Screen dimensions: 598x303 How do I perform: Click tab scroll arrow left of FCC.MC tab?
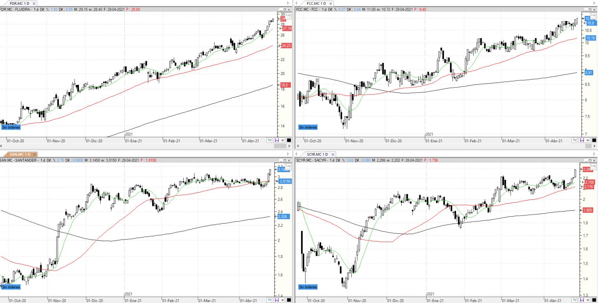297,3
